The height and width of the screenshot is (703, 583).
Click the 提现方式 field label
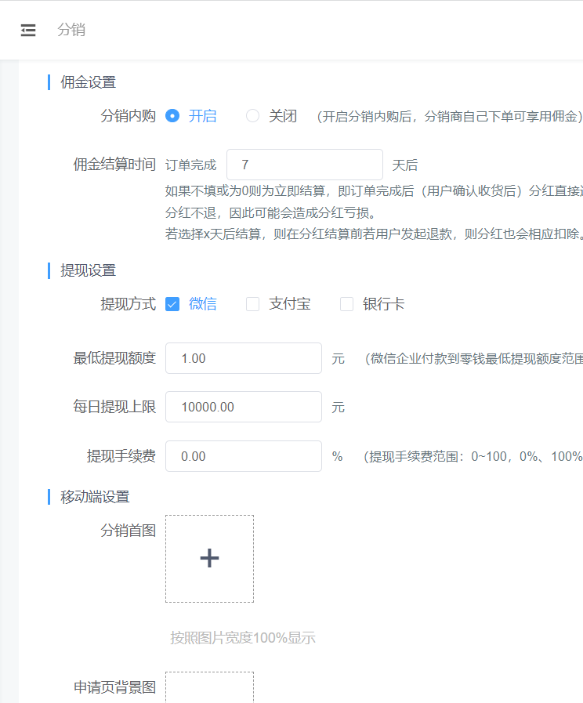coord(129,304)
